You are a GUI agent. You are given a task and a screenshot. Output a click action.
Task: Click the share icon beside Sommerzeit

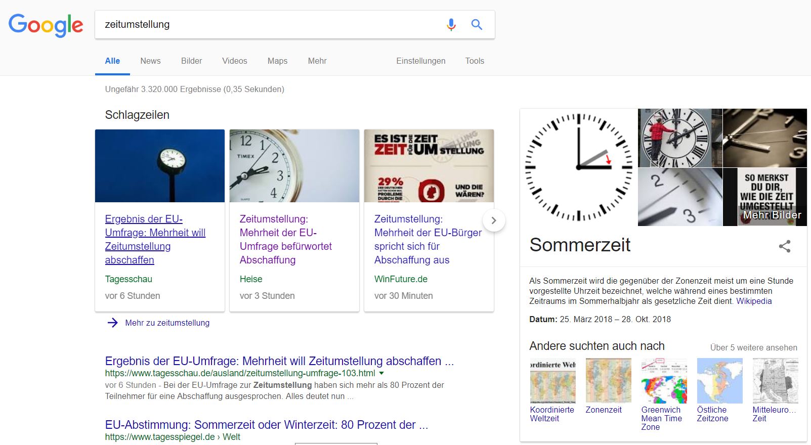tap(784, 246)
